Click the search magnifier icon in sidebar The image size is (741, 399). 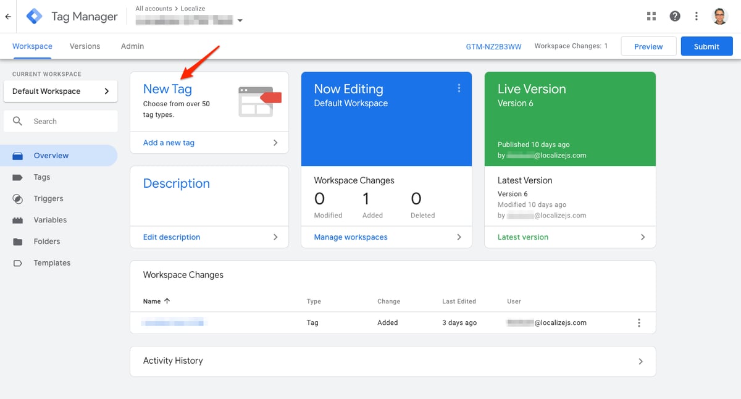[x=18, y=121]
